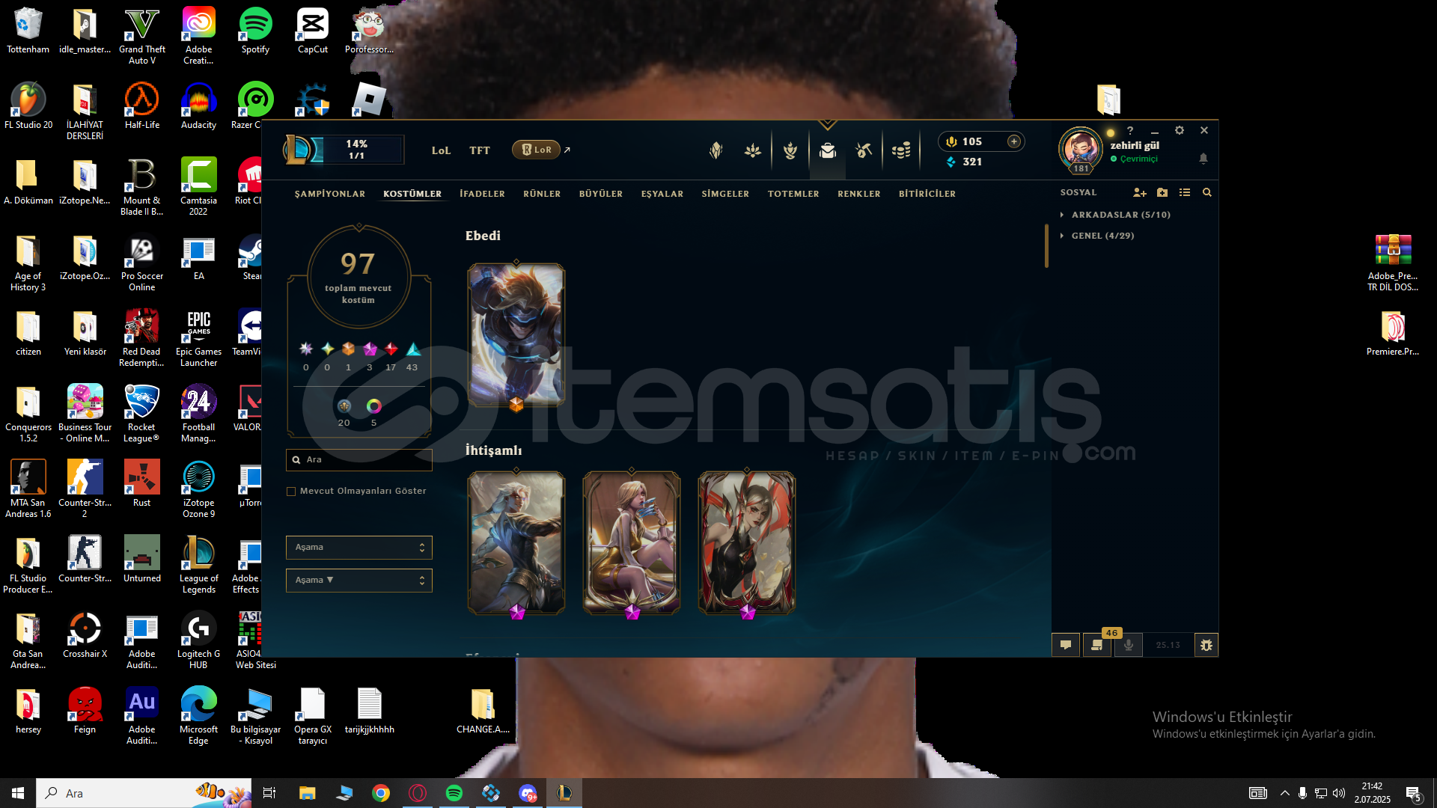Select the golden-dress İhtişamlı skin thumbnail
The width and height of the screenshot is (1437, 808).
pyautogui.click(x=632, y=543)
